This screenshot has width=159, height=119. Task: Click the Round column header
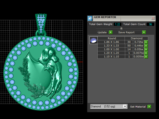pos(111,38)
